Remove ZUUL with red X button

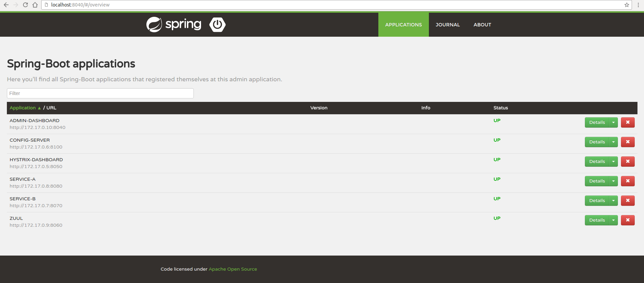pyautogui.click(x=628, y=220)
